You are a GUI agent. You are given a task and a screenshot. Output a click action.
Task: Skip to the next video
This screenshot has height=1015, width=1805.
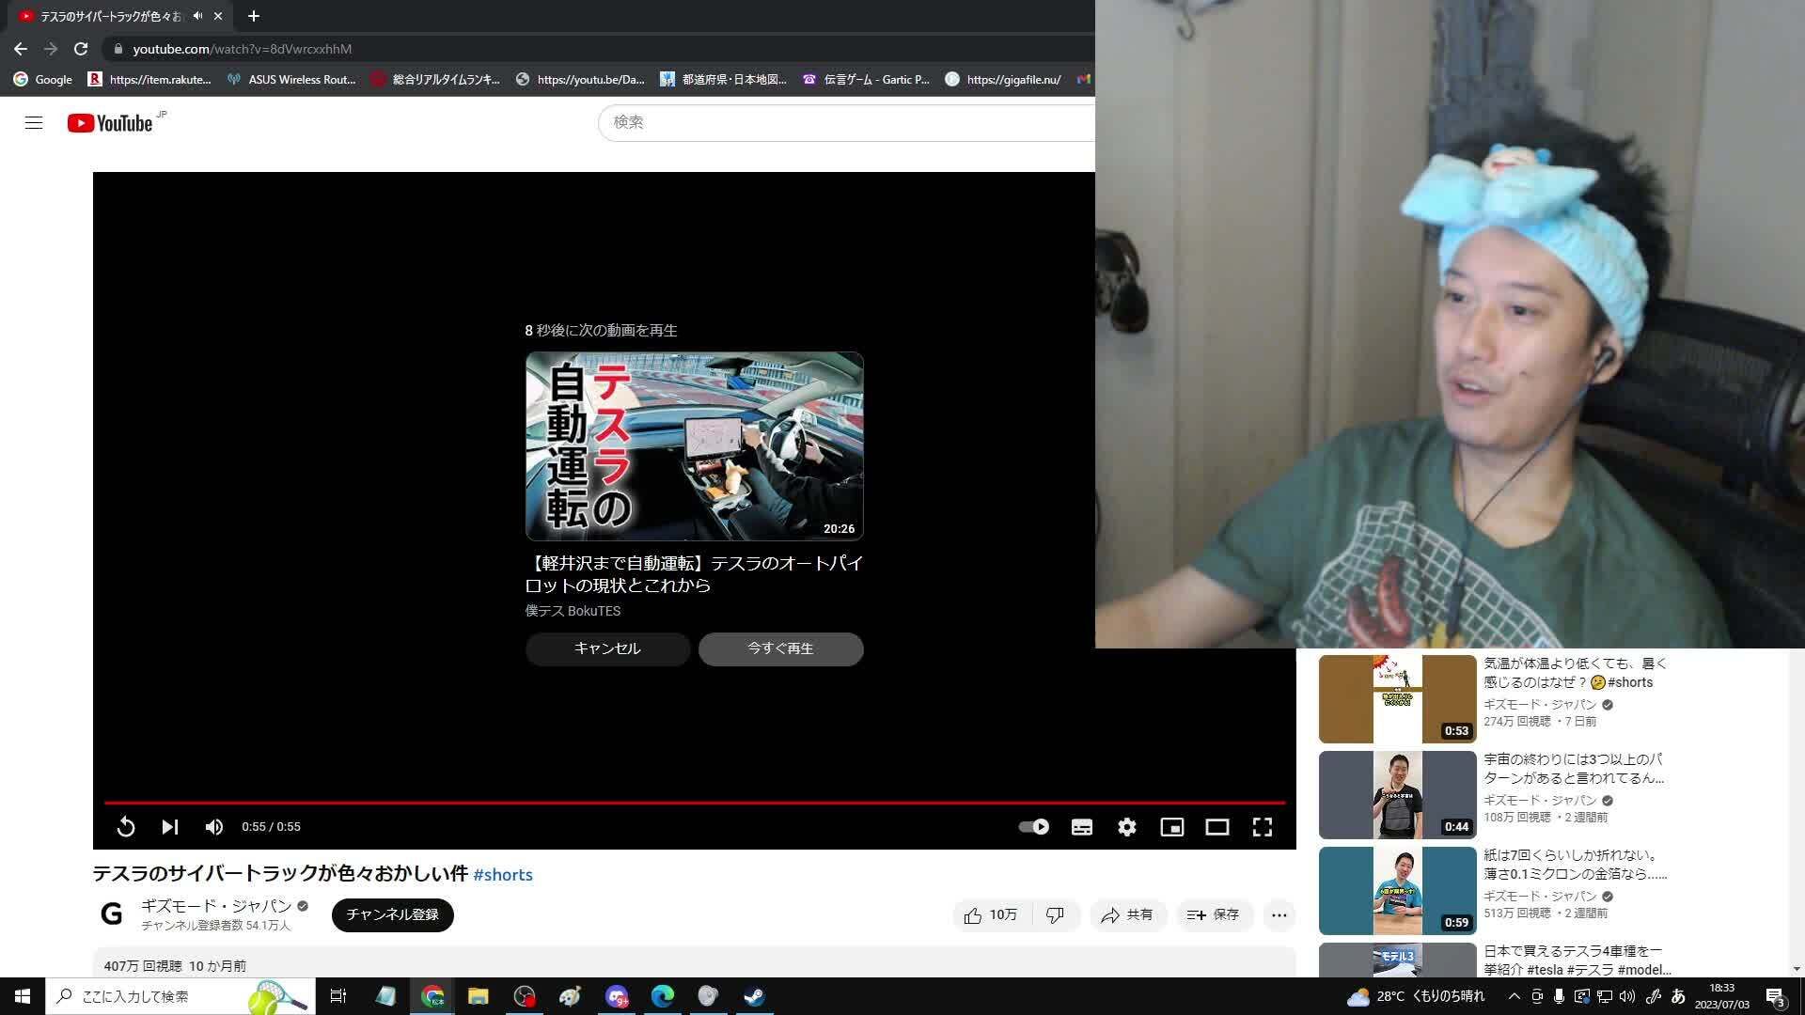pyautogui.click(x=170, y=827)
